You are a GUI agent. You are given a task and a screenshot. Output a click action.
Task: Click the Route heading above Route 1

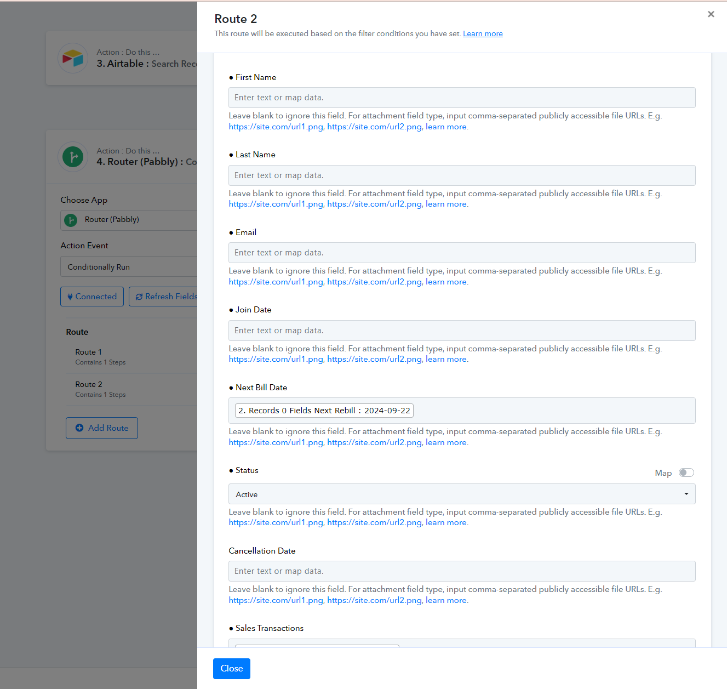coord(77,332)
